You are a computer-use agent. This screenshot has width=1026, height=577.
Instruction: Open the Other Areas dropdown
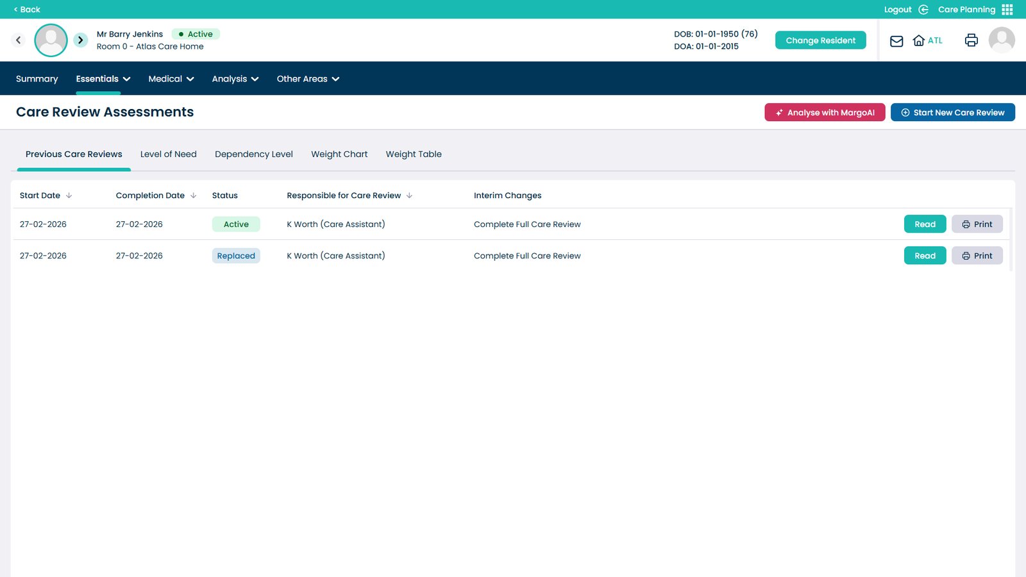(x=308, y=79)
